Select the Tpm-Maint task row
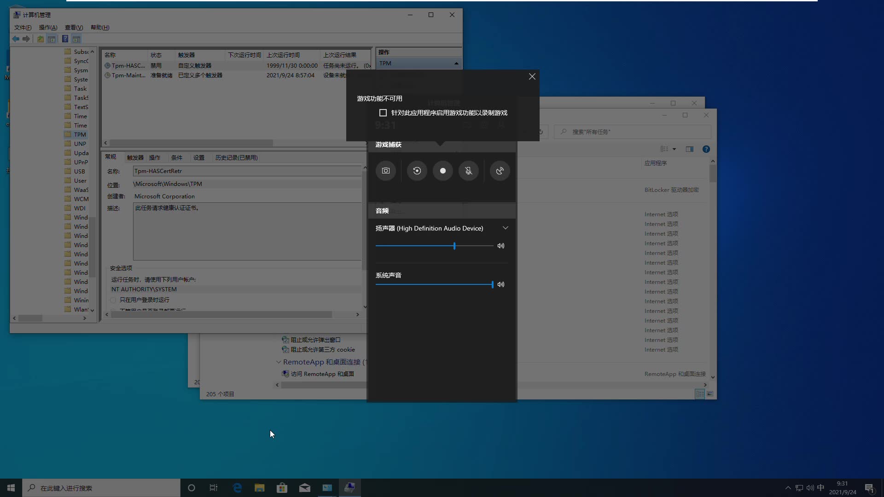884x497 pixels. click(237, 75)
